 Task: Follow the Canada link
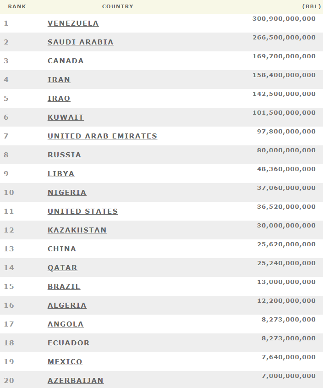click(x=66, y=61)
